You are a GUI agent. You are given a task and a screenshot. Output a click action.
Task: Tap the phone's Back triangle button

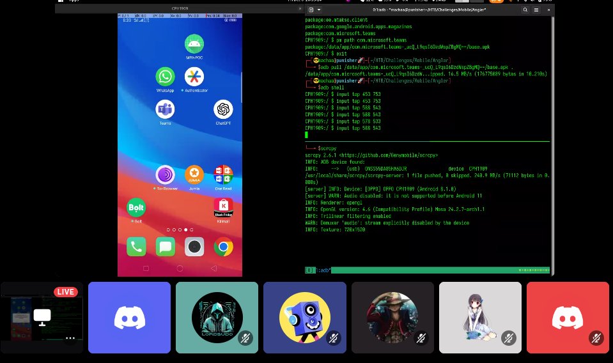[x=213, y=268]
